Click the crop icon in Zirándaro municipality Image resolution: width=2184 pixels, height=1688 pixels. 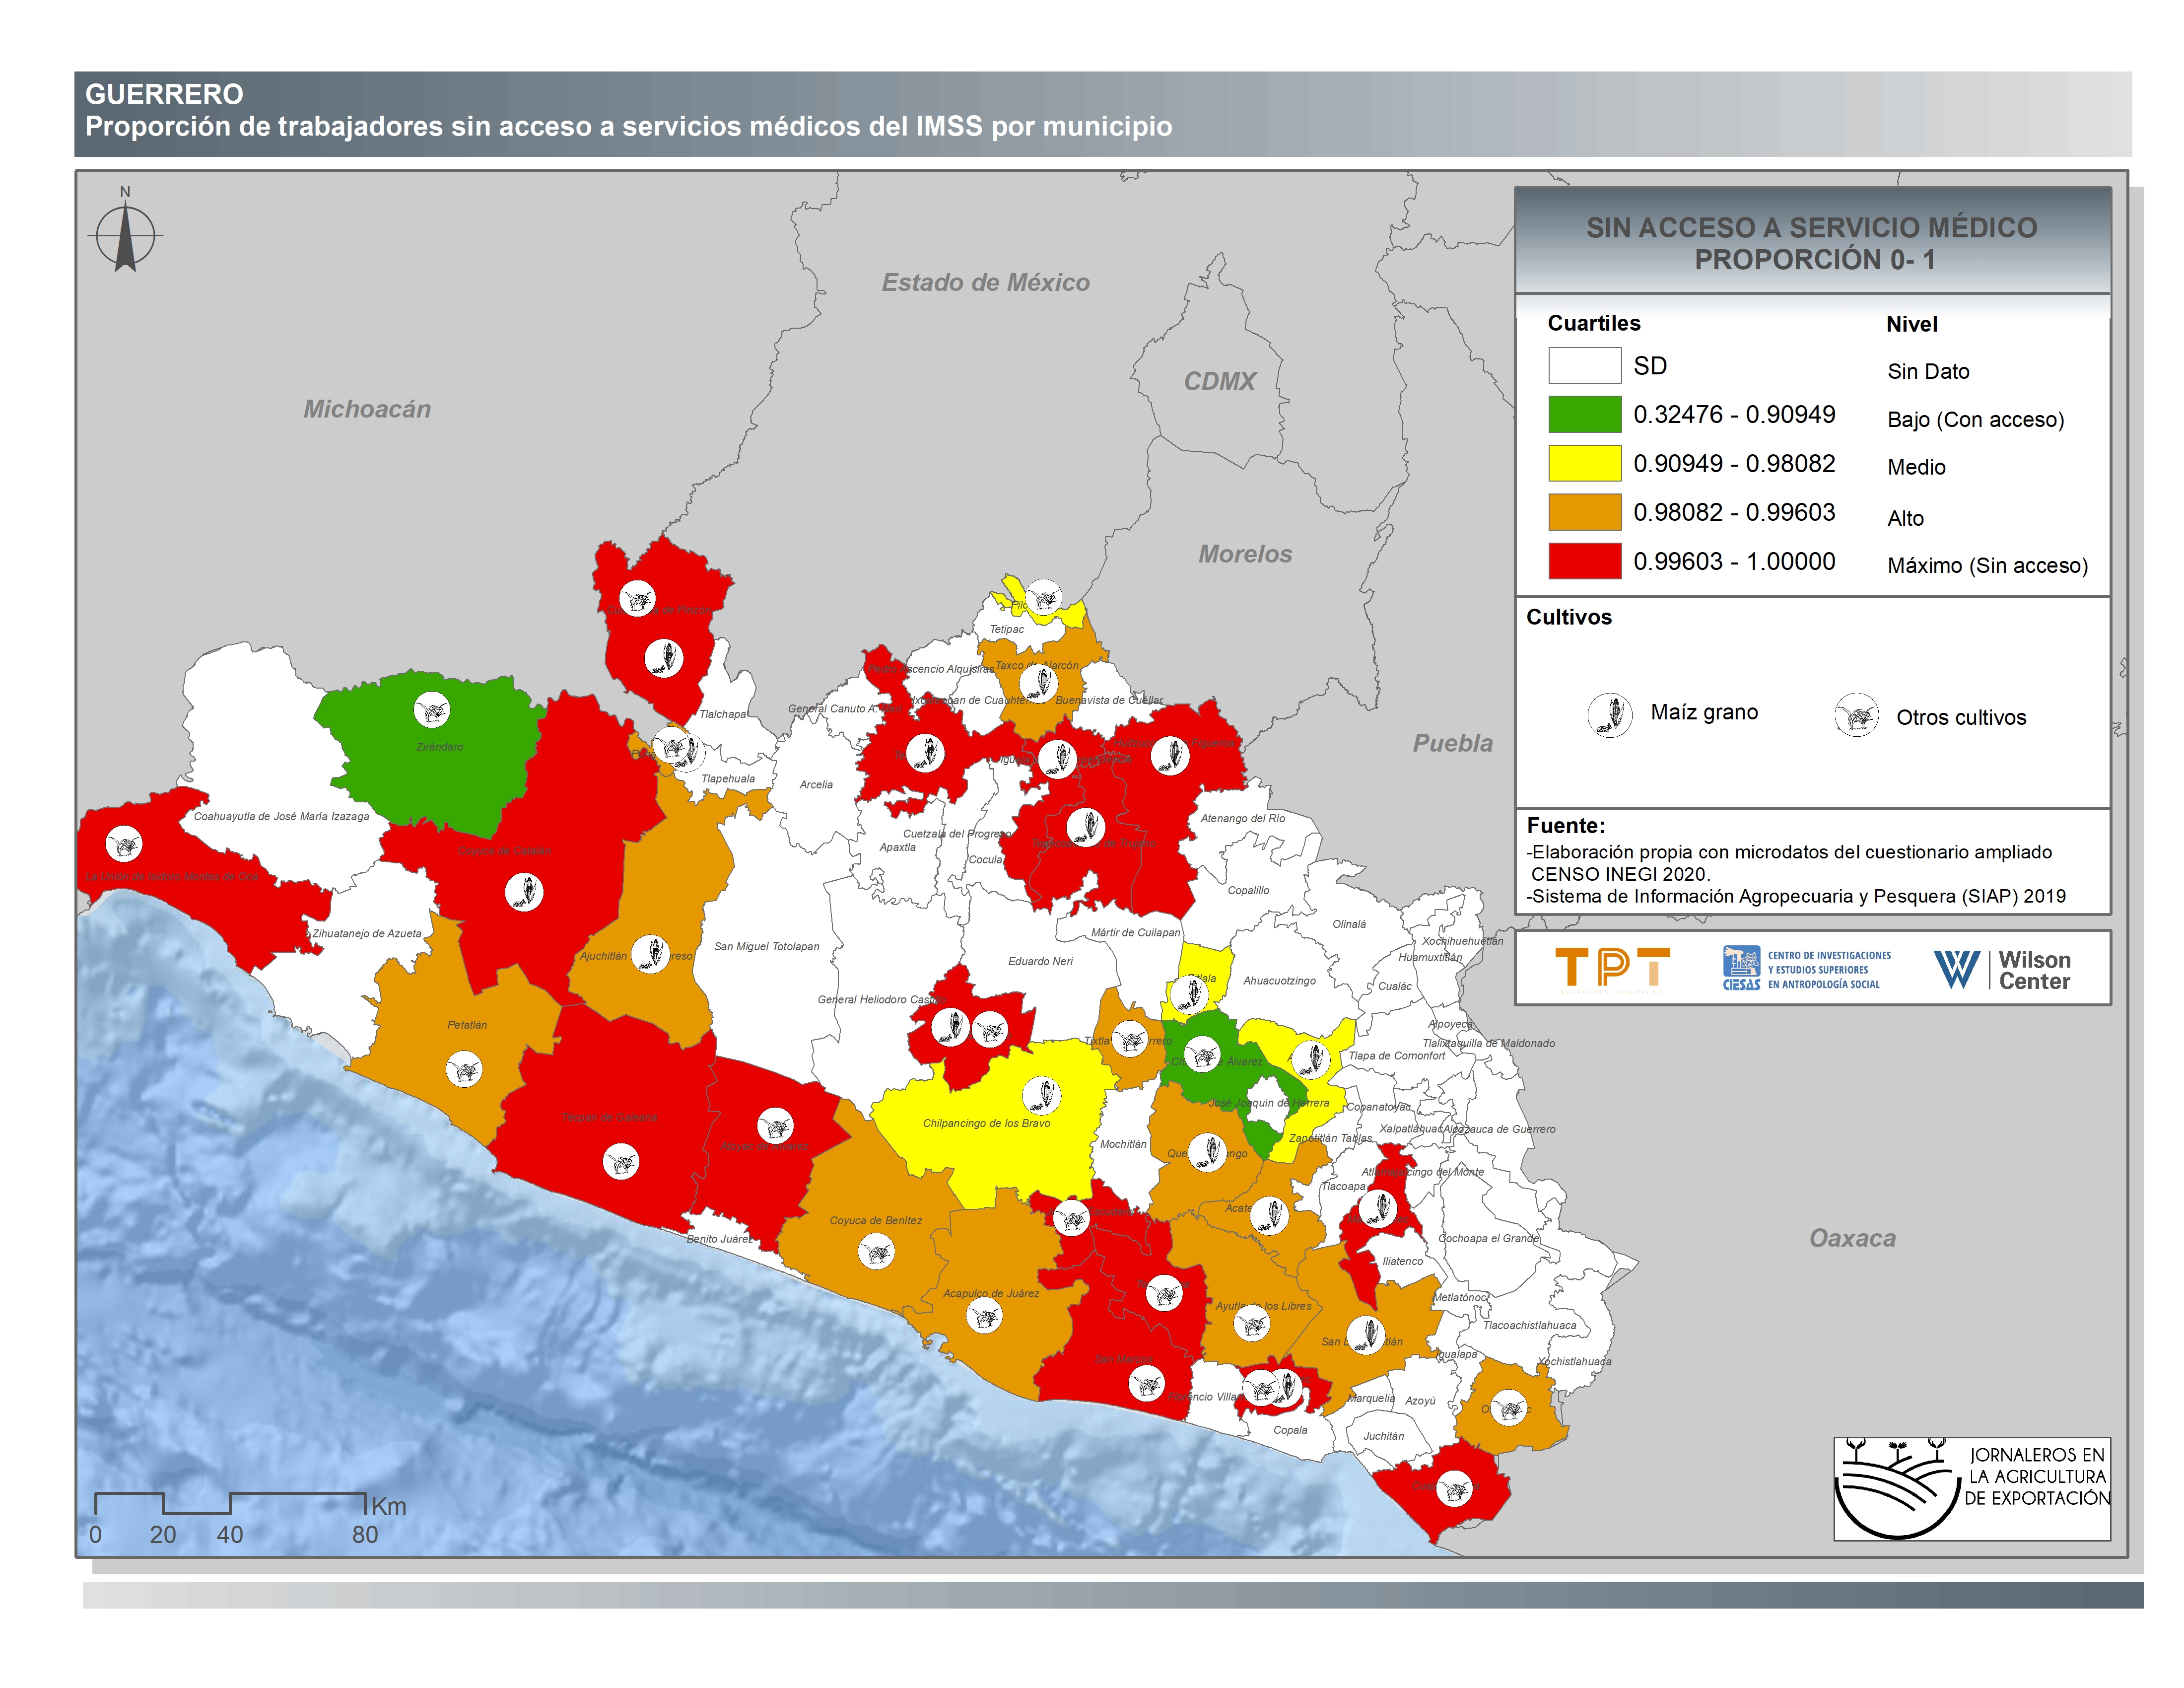click(x=432, y=711)
